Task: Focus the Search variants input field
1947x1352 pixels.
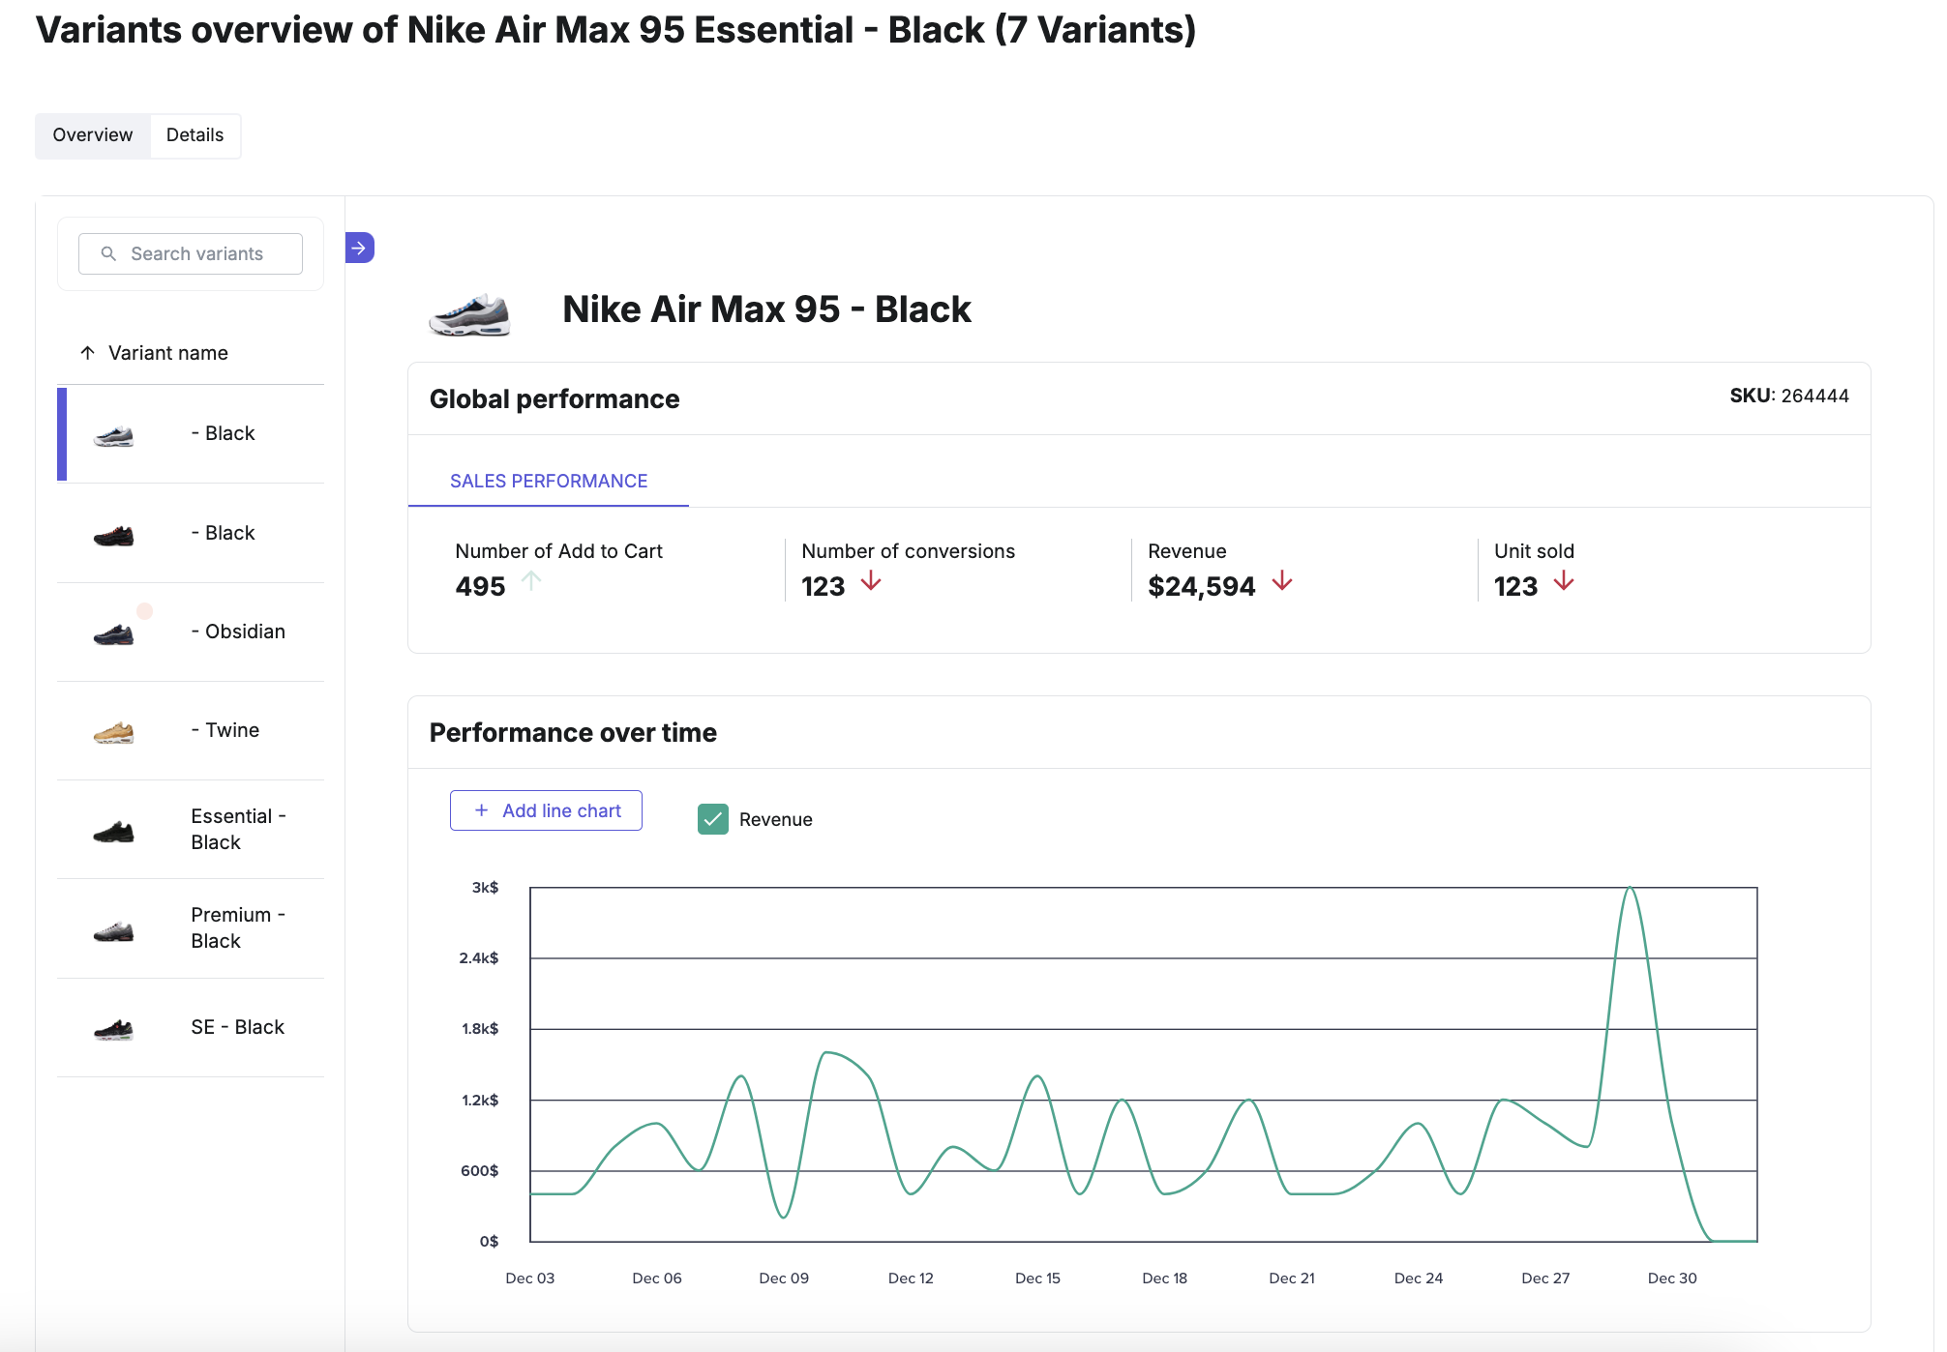Action: coord(191,253)
